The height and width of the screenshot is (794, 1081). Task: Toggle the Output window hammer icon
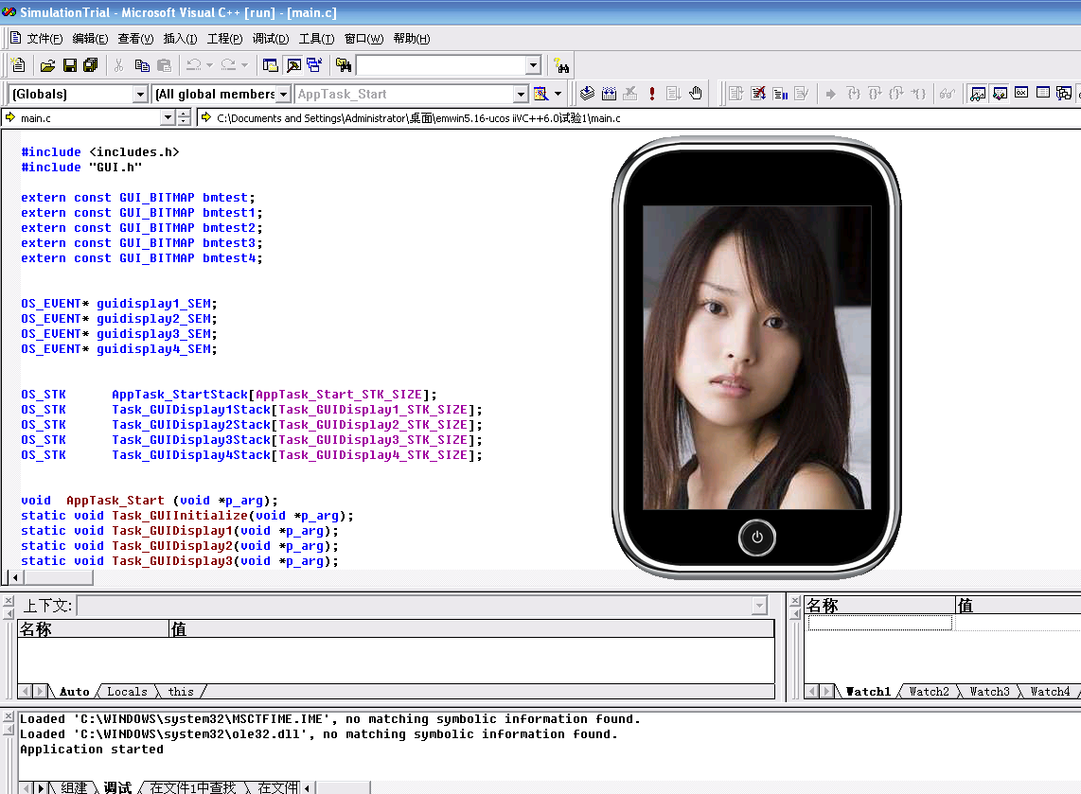[x=293, y=65]
